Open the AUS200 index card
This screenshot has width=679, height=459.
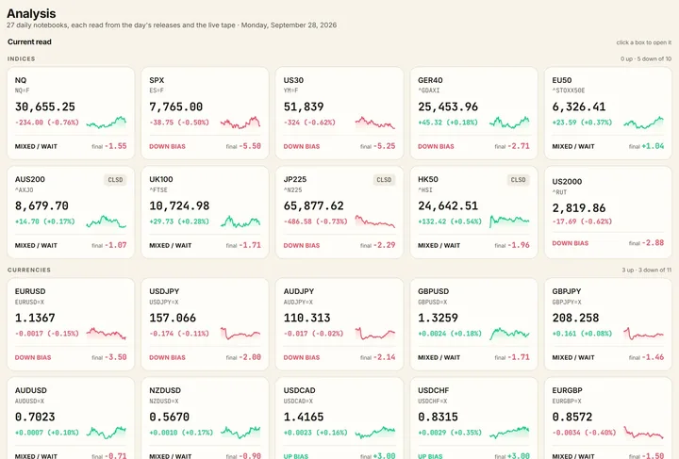pos(71,212)
